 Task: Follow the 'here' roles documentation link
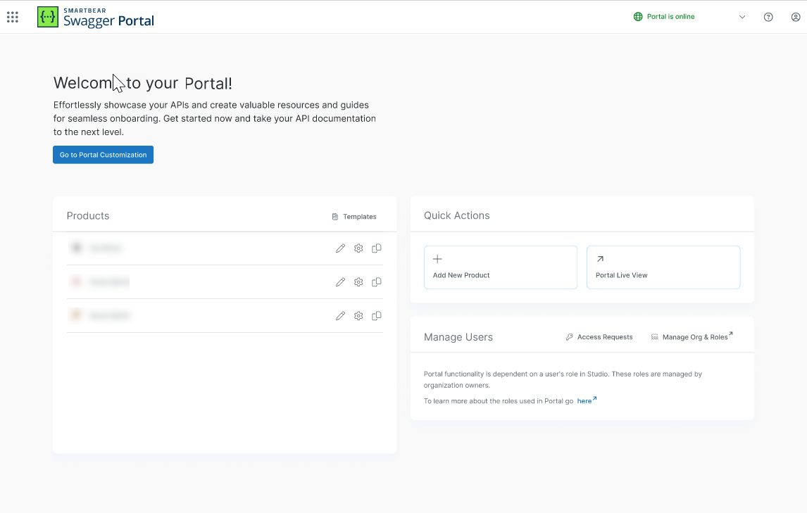(x=586, y=400)
